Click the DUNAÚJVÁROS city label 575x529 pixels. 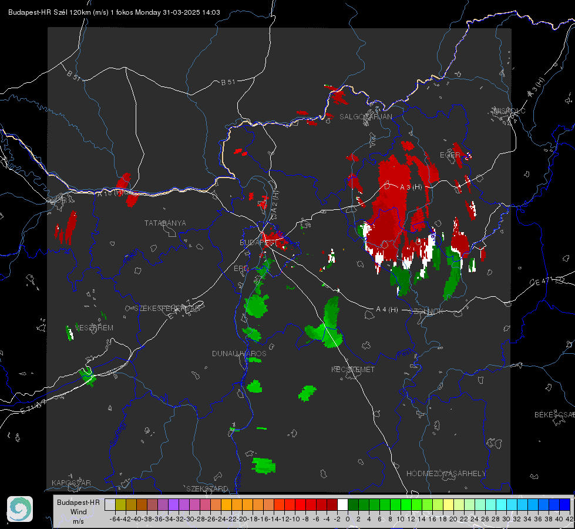[239, 353]
